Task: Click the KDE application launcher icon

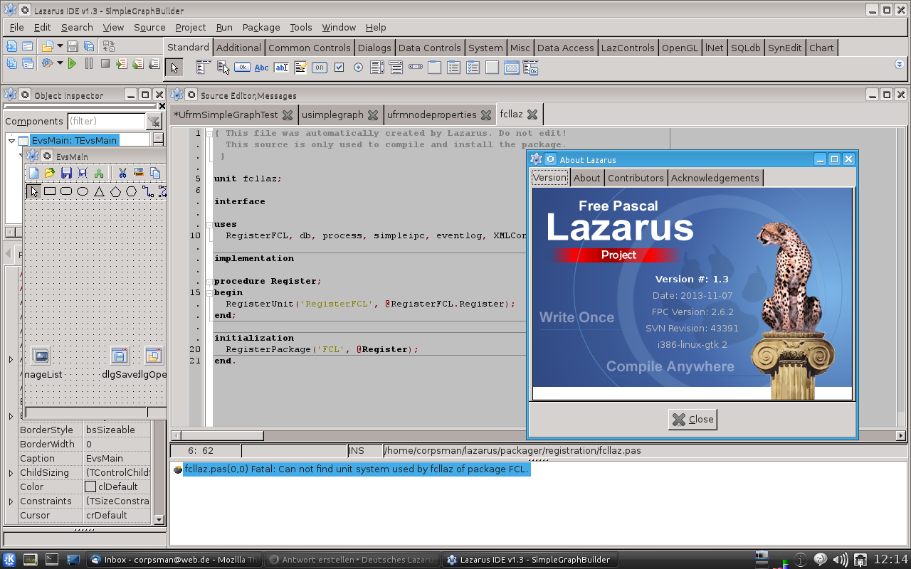Action: pyautogui.click(x=9, y=560)
